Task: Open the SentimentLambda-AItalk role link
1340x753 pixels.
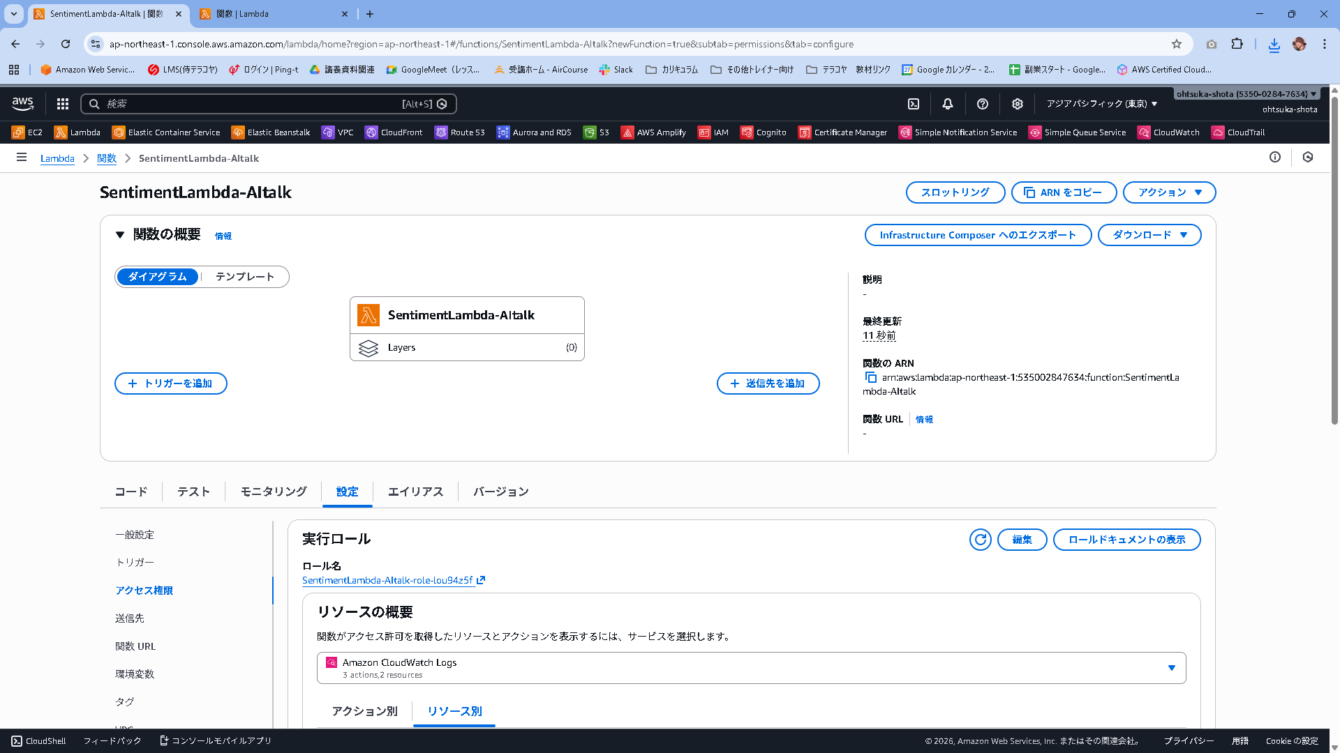Action: tap(388, 580)
